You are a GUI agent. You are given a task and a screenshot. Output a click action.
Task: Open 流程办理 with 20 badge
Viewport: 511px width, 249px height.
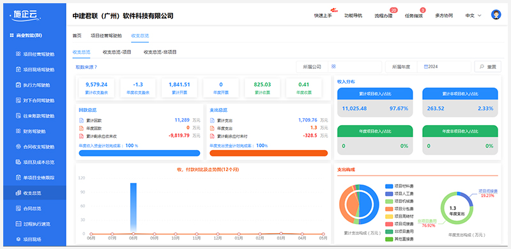pos(384,15)
